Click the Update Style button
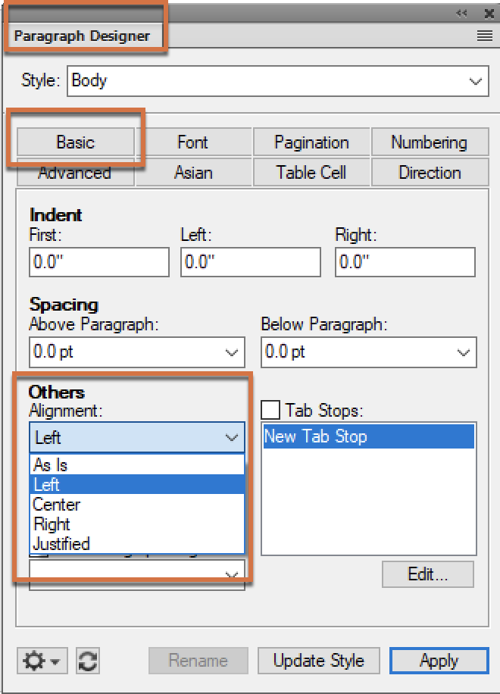Screen dimensions: 500x694 318,660
